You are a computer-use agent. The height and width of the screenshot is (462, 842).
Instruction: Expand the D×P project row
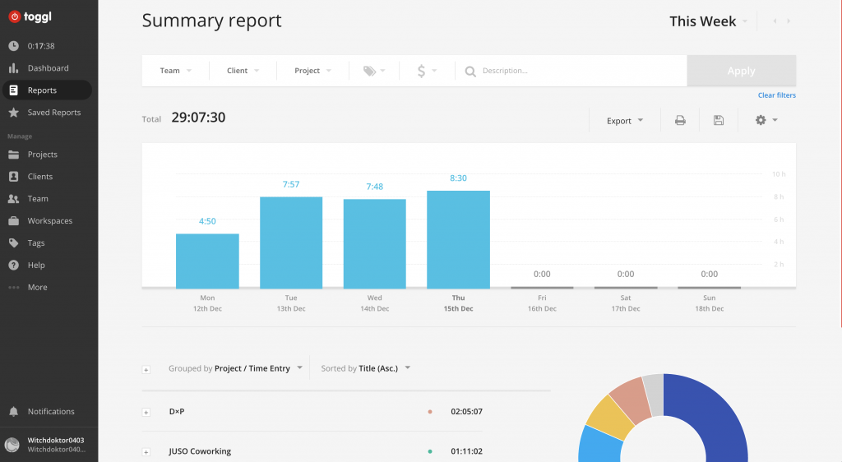(x=146, y=413)
